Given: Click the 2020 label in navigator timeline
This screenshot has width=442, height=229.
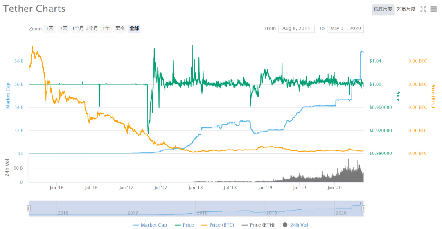Looking at the screenshot, I should pyautogui.click(x=341, y=213).
